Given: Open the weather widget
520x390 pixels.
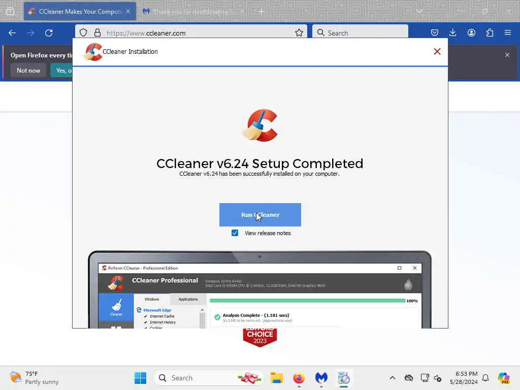Looking at the screenshot, I should [34, 378].
